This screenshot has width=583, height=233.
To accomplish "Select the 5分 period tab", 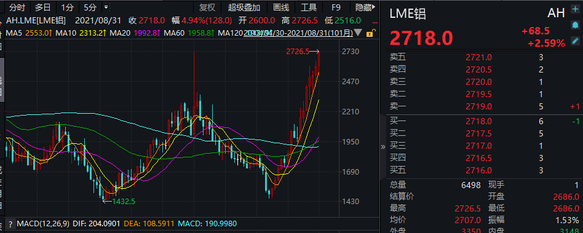I will pyautogui.click(x=90, y=7).
